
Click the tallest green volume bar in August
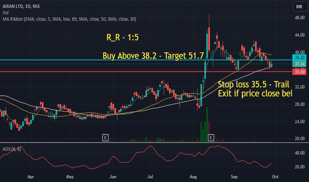(207, 124)
